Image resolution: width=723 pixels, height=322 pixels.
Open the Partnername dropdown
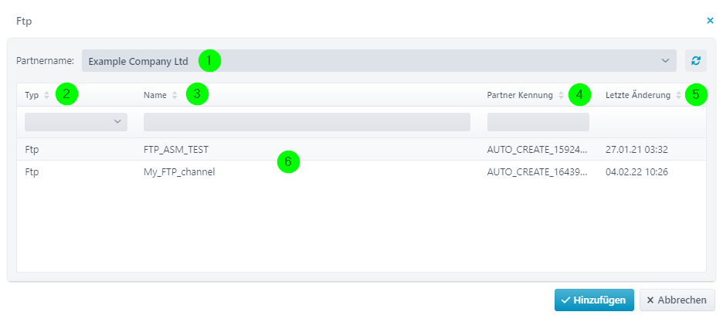(379, 61)
